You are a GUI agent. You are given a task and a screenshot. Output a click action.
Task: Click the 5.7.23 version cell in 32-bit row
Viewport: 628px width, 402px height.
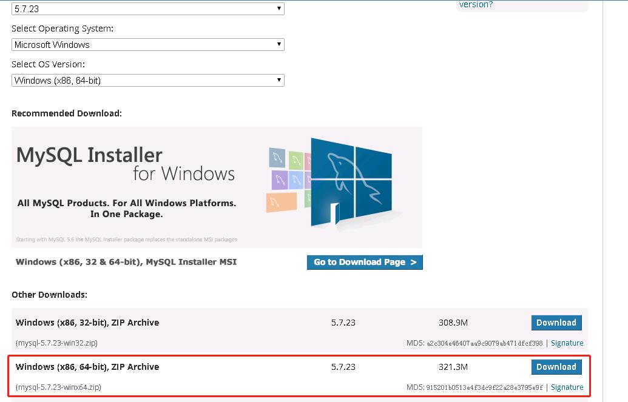343,323
